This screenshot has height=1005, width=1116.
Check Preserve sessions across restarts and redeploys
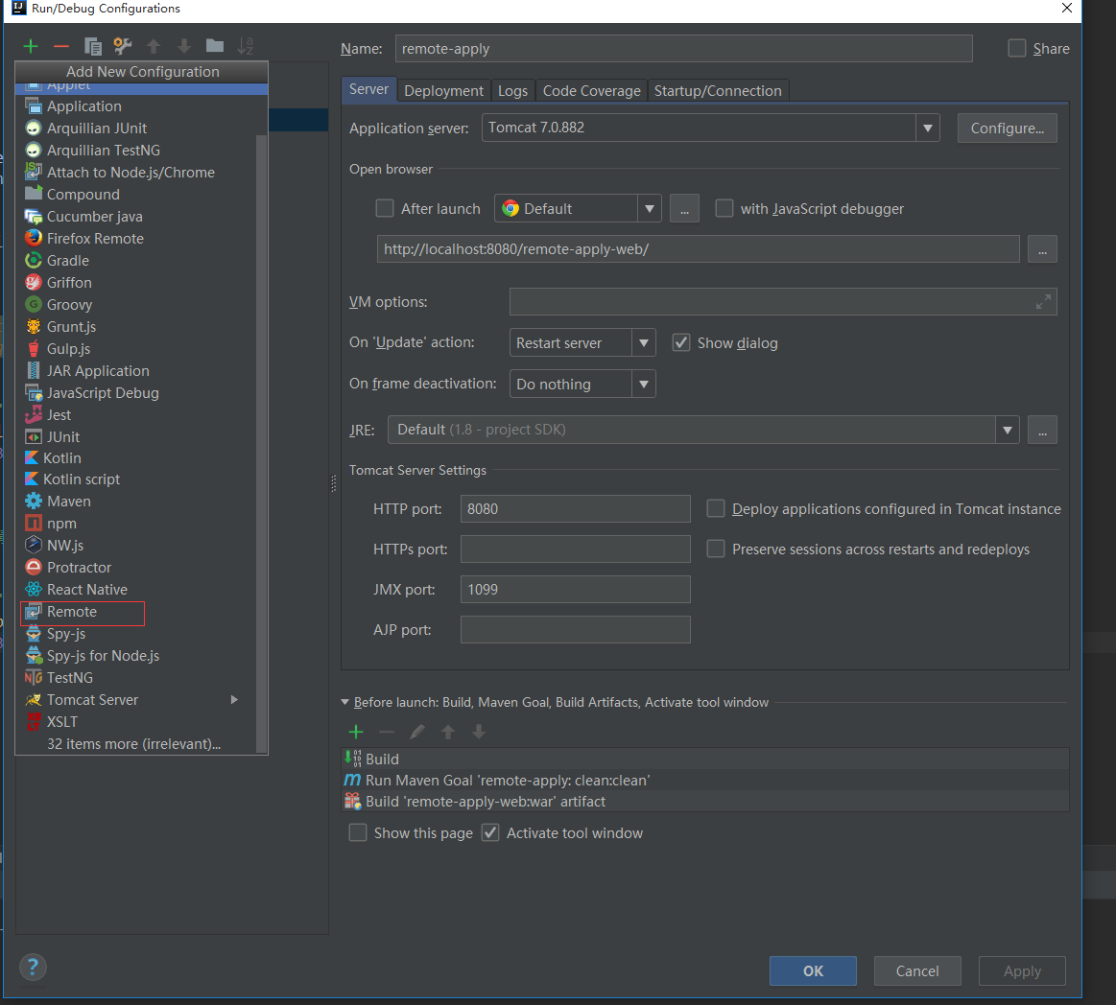pos(715,549)
